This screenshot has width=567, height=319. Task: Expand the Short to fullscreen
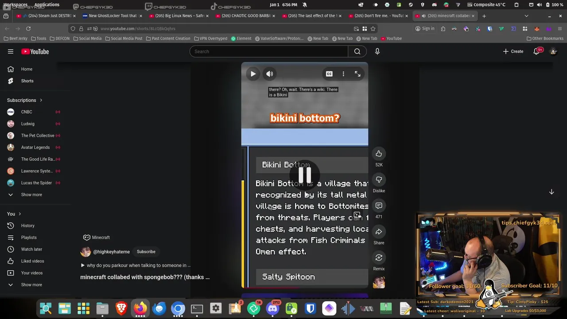pos(357,74)
